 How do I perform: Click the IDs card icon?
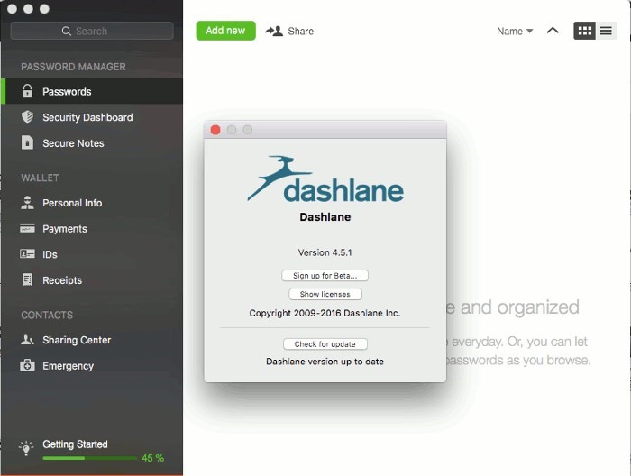click(27, 254)
